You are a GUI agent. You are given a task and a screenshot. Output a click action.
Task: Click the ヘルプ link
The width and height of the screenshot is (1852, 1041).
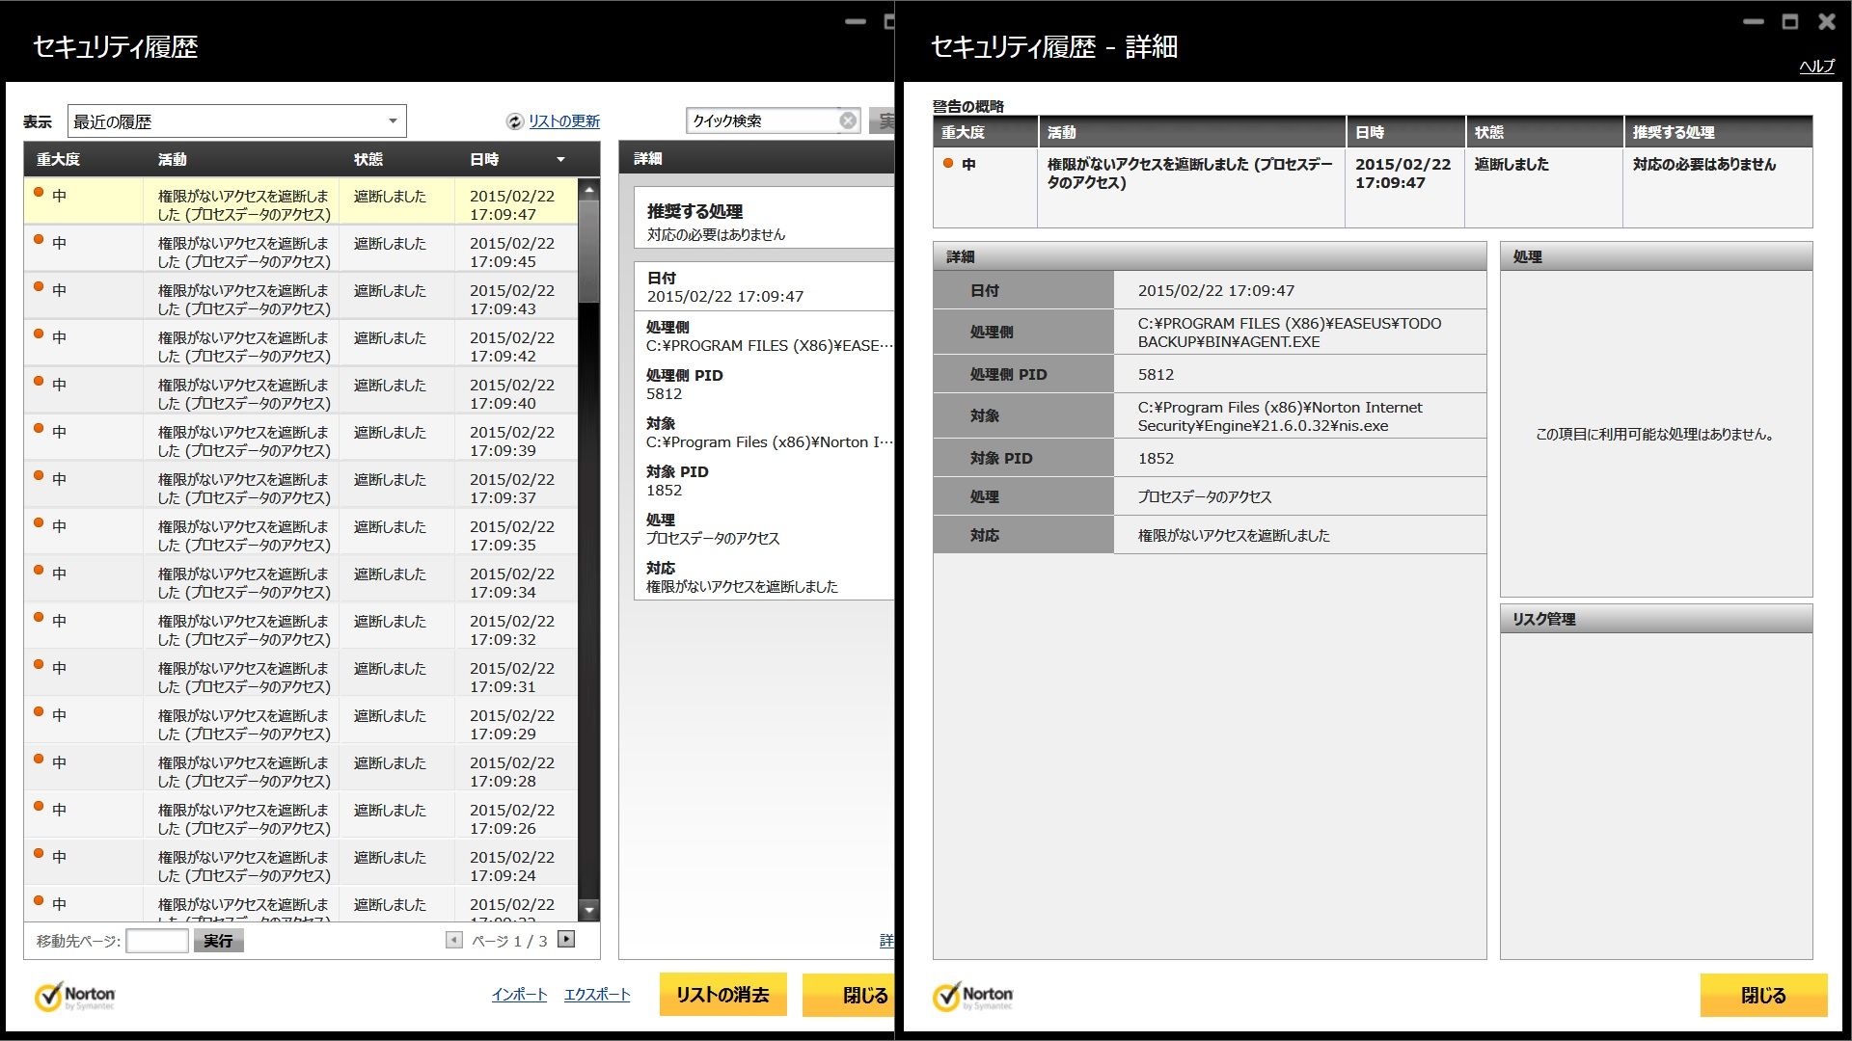[x=1816, y=66]
